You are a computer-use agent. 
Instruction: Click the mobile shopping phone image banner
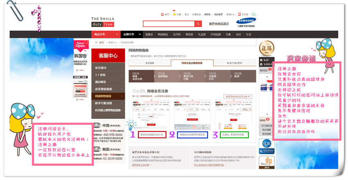pos(81,88)
